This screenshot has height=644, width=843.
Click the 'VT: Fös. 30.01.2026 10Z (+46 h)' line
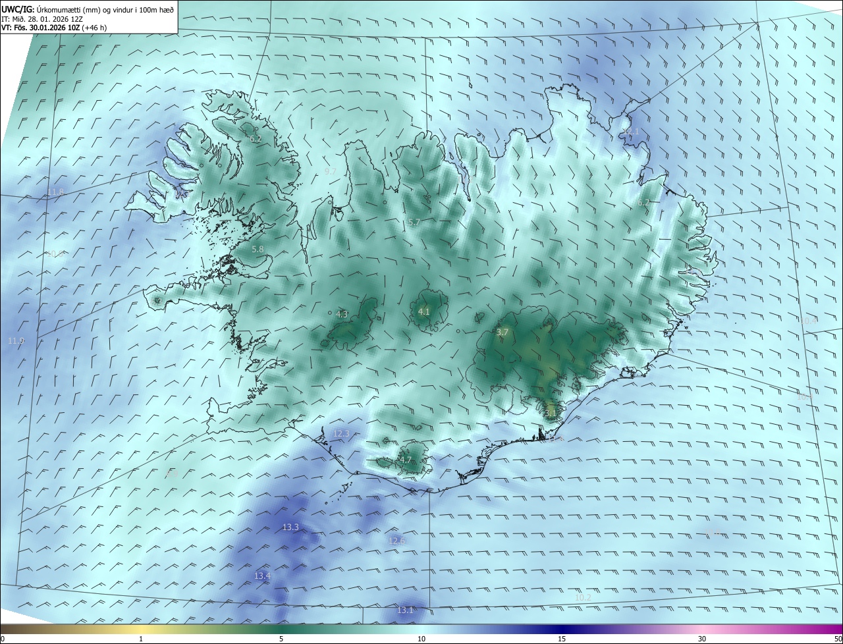tap(54, 28)
